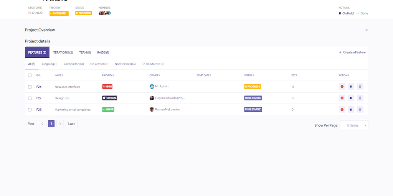Mark the project as Done
Image resolution: width=393 pixels, height=196 pixels.
[x=362, y=13]
